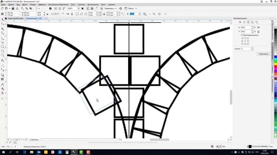Toggle Show grid in the toolbar
Viewport: 277px width, 155px height.
tap(92, 9)
